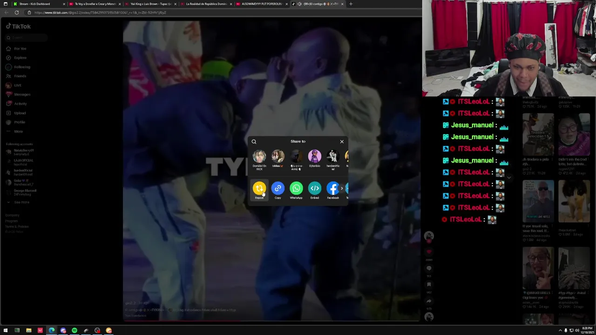596x335 pixels.
Task: Open File Explorer from taskbar
Action: coord(28,330)
